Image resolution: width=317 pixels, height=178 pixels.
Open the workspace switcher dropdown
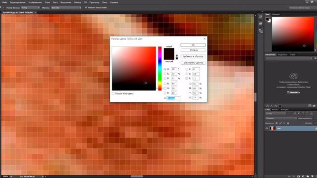coord(302,8)
